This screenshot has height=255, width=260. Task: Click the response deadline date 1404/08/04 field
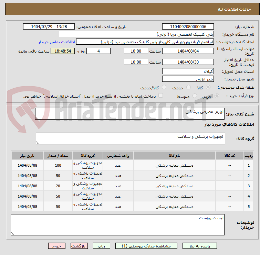click(188, 51)
